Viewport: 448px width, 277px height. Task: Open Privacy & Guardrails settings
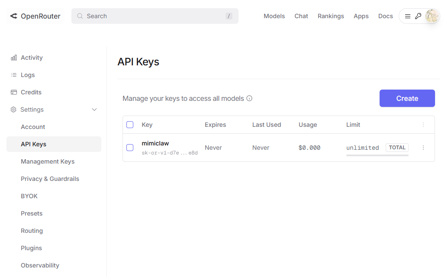50,178
